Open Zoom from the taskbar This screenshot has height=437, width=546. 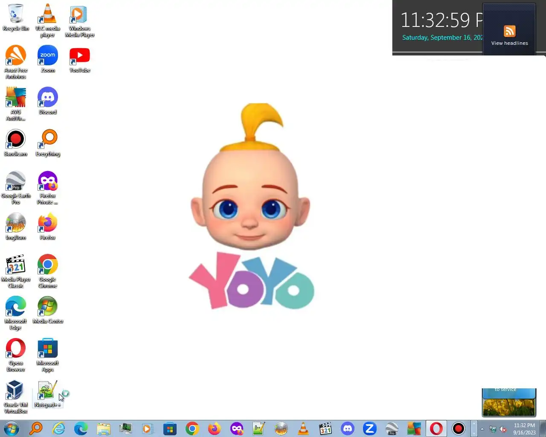pyautogui.click(x=370, y=428)
